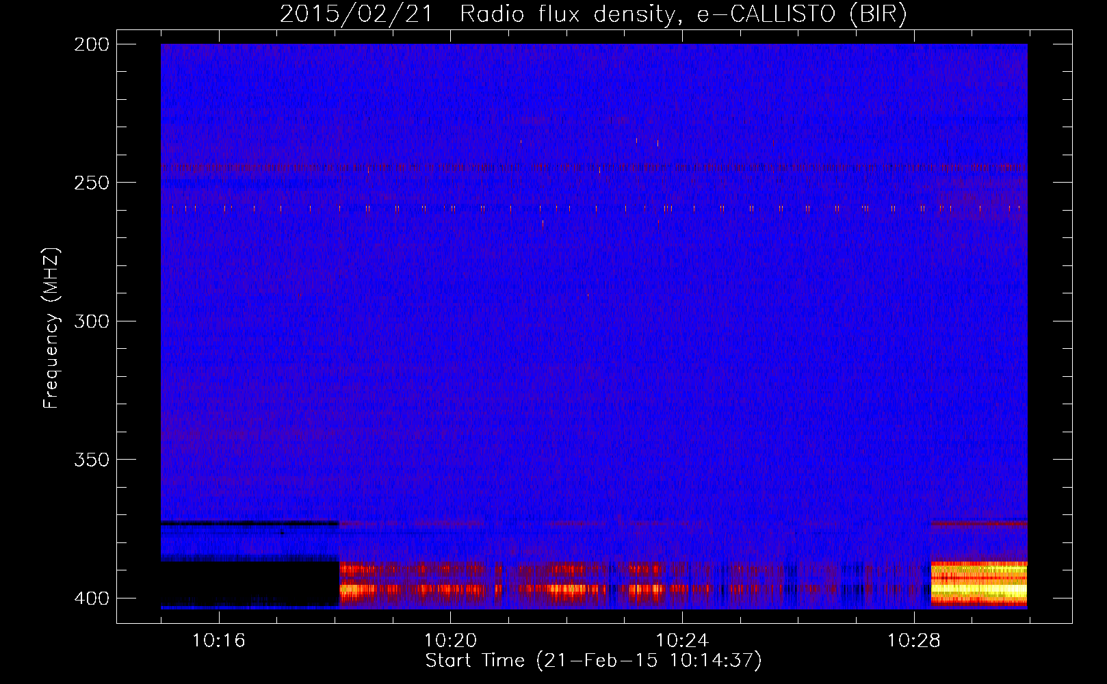Click the 350 frequency tick label
This screenshot has width=1107, height=684.
(x=92, y=459)
